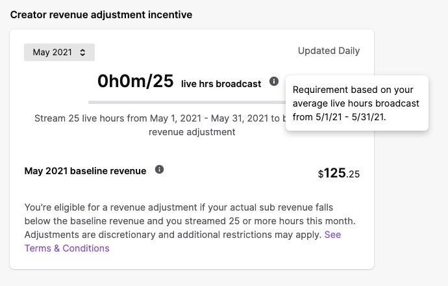Screen dimensions: 448x286
Task: Click the requirement tooltip popup text
Action: pyautogui.click(x=356, y=103)
